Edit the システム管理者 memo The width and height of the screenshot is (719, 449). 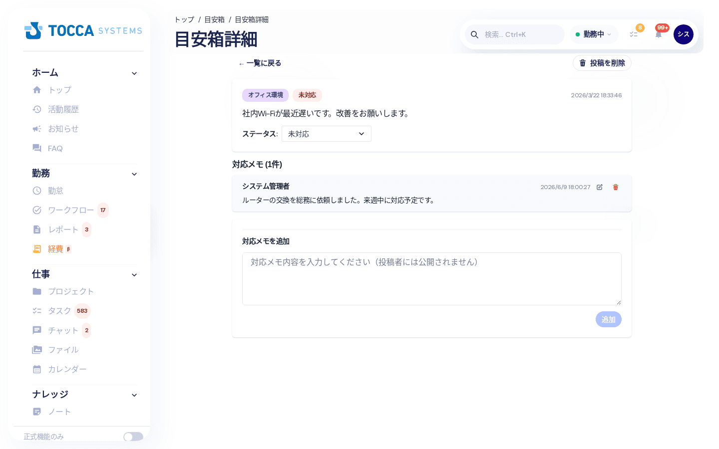tap(600, 187)
